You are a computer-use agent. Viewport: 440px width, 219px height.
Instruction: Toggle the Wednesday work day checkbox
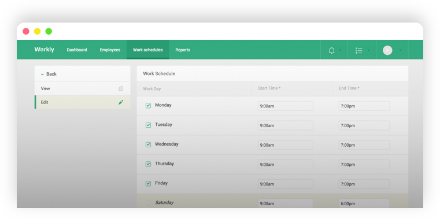click(148, 144)
